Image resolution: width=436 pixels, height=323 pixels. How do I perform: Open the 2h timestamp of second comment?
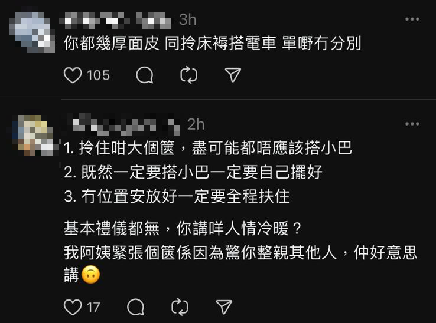(196, 124)
